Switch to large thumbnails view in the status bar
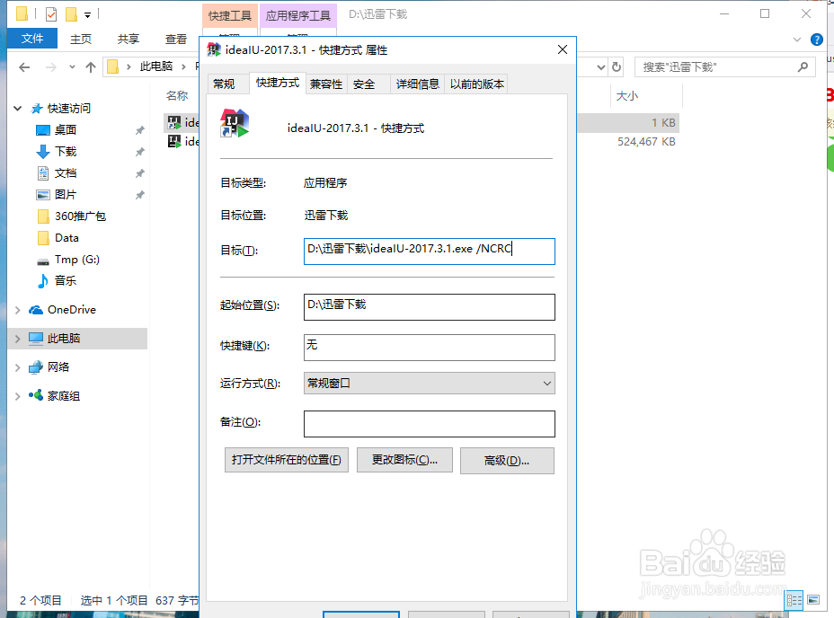 click(x=813, y=600)
